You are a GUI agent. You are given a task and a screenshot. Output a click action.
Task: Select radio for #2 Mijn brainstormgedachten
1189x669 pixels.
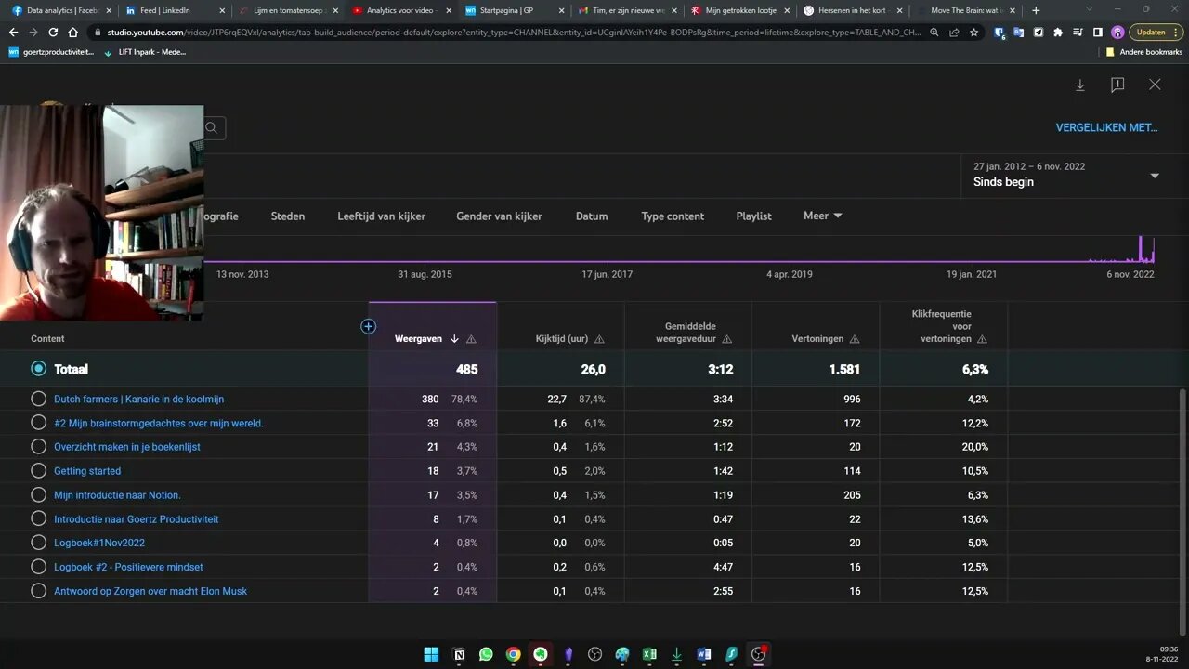38,423
